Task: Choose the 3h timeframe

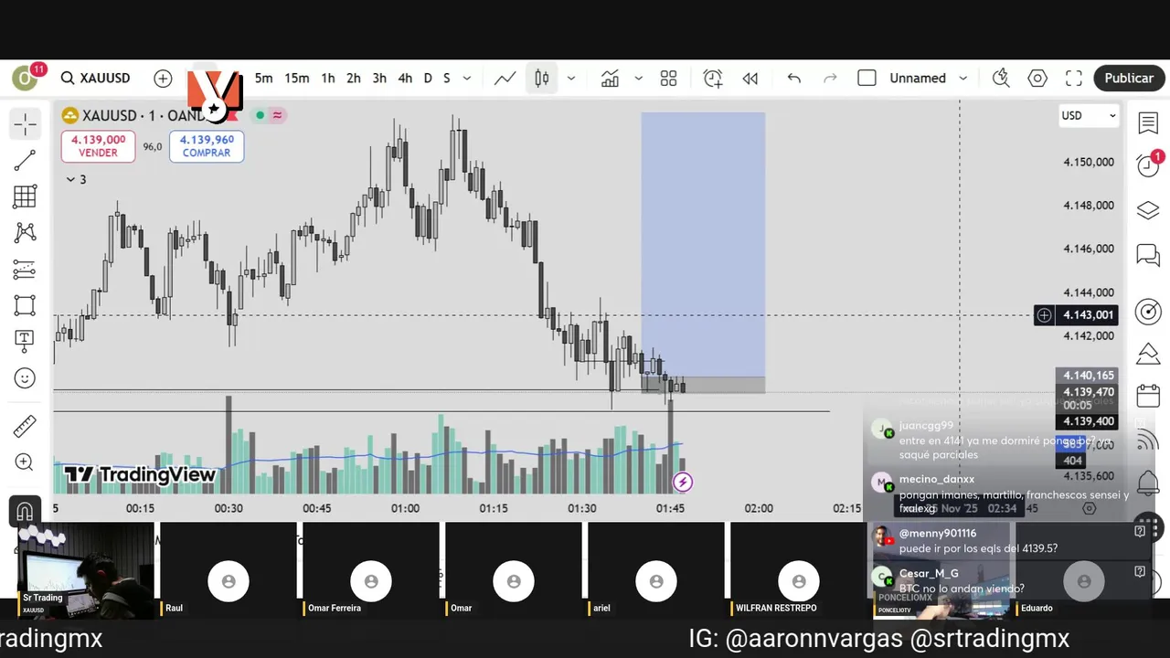Action: click(x=378, y=79)
